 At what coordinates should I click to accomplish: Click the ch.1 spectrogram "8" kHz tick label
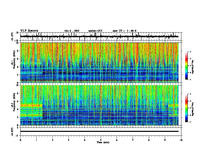[18, 51]
